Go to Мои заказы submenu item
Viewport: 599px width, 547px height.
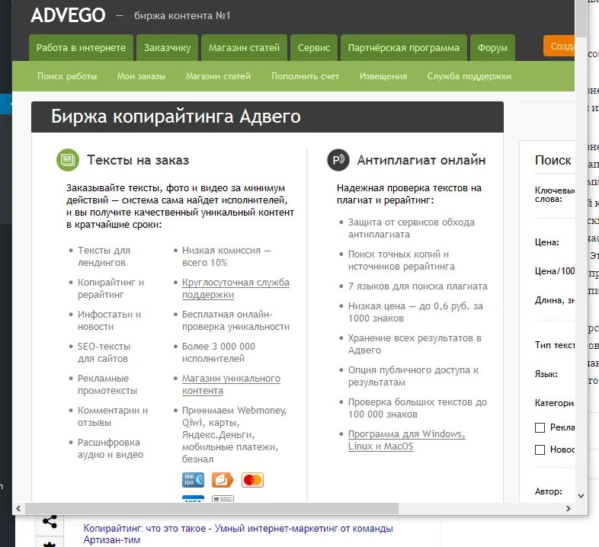pyautogui.click(x=141, y=76)
